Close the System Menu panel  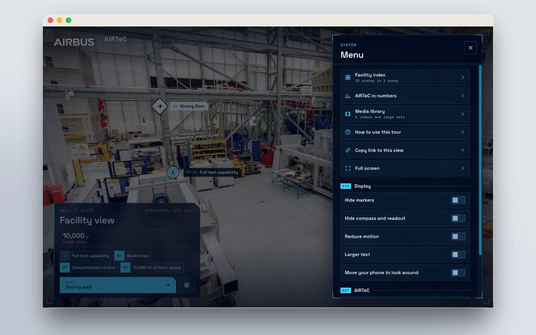(470, 48)
